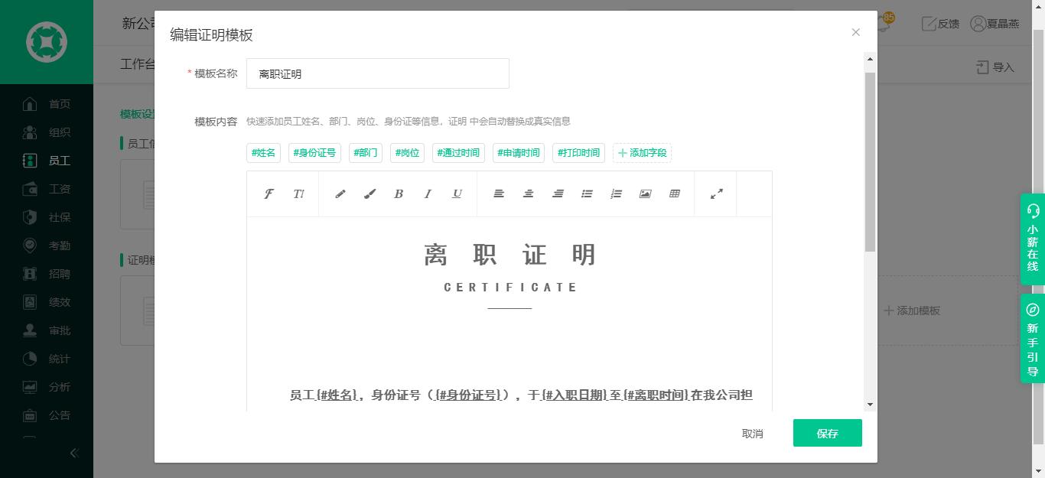This screenshot has height=478, width=1045.
Task: Insert the #姓名 placeholder tag
Action: point(263,152)
